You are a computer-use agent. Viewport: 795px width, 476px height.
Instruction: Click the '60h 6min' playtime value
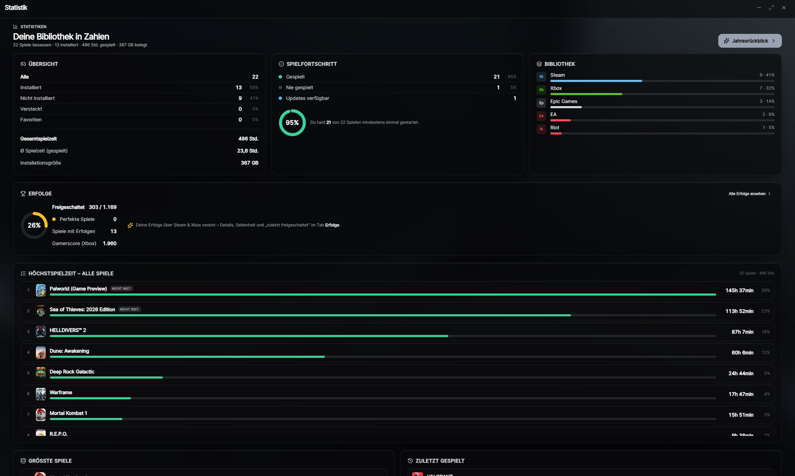(742, 353)
